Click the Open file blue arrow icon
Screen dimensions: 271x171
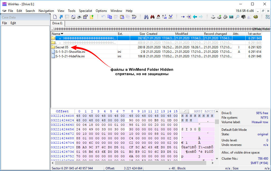pyautogui.click(x=61, y=17)
